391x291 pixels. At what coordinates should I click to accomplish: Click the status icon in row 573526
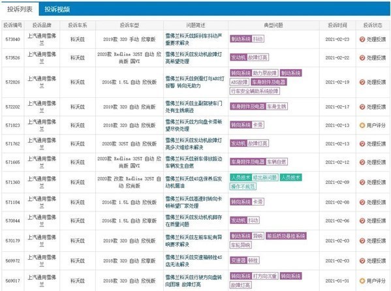tap(362, 57)
